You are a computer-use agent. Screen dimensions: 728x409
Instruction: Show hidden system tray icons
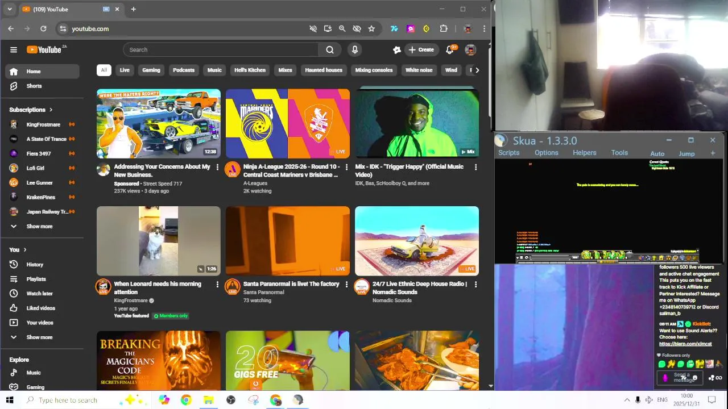[x=627, y=400]
